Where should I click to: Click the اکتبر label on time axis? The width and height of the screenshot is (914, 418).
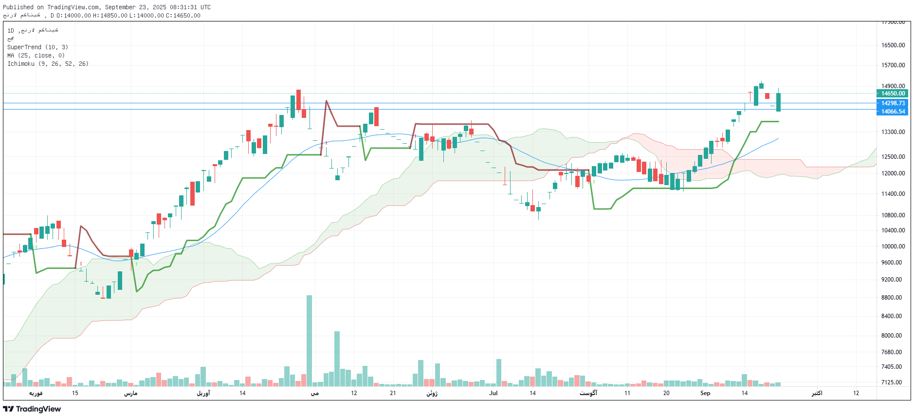pyautogui.click(x=817, y=393)
